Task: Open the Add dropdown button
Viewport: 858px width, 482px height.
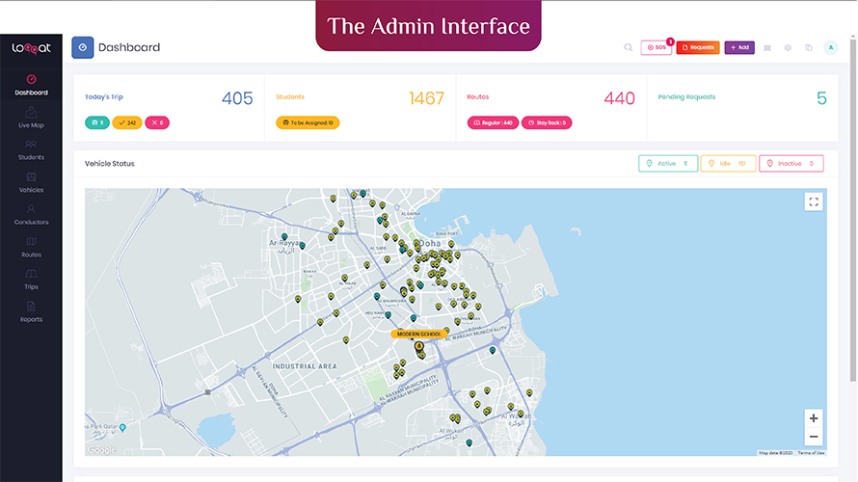Action: (x=739, y=47)
